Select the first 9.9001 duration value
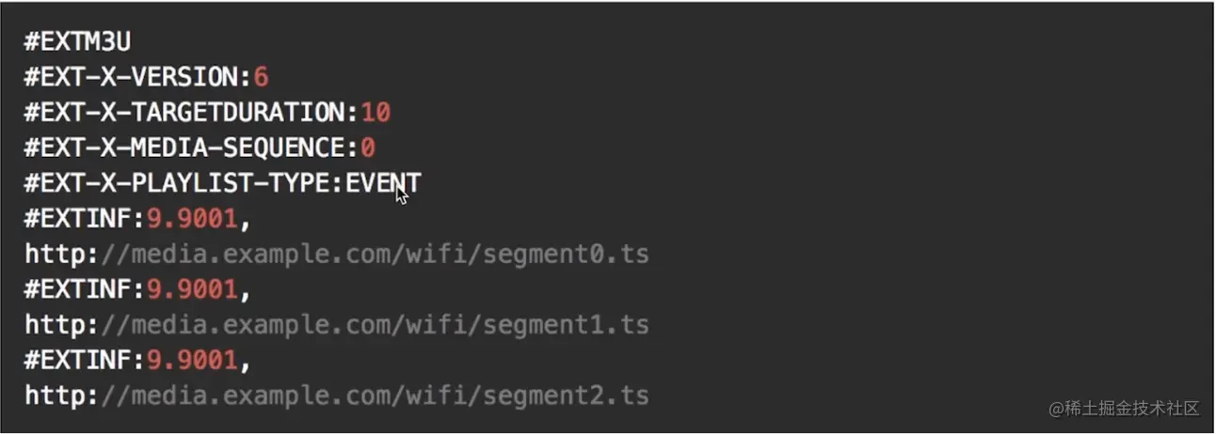The image size is (1216, 434). click(x=192, y=218)
